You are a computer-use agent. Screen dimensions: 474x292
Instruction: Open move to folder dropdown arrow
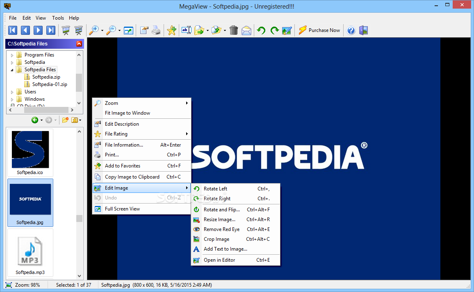(x=207, y=30)
